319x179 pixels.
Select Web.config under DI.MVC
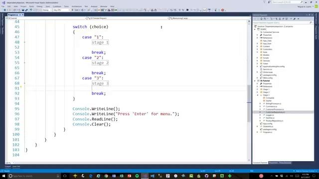[268, 78]
